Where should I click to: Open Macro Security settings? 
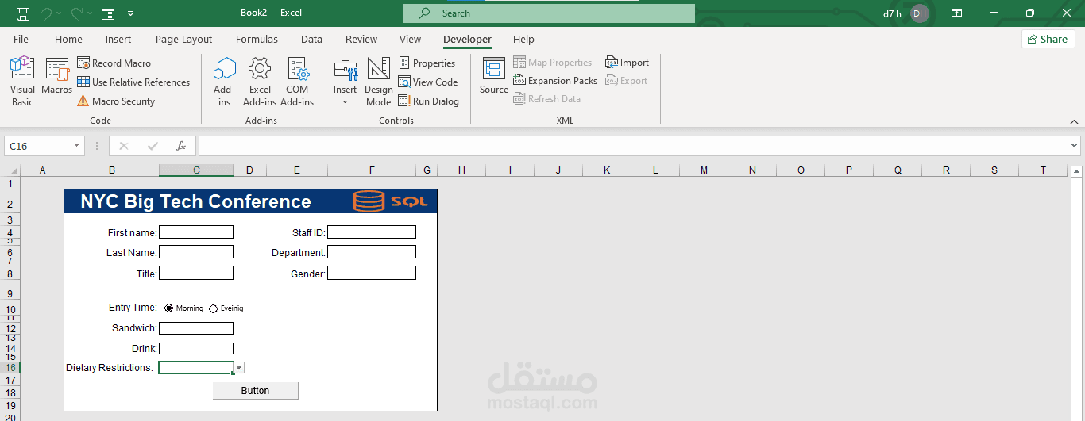(116, 101)
